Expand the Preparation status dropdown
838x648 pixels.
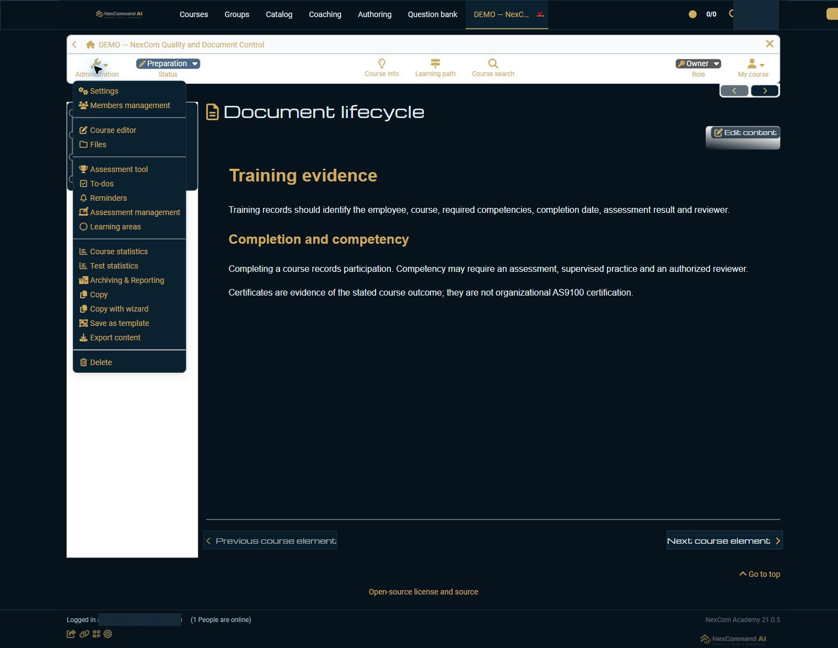pyautogui.click(x=168, y=63)
